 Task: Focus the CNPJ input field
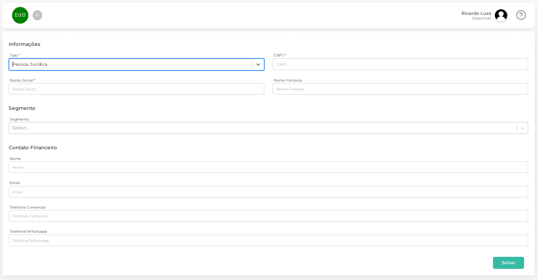(400, 64)
